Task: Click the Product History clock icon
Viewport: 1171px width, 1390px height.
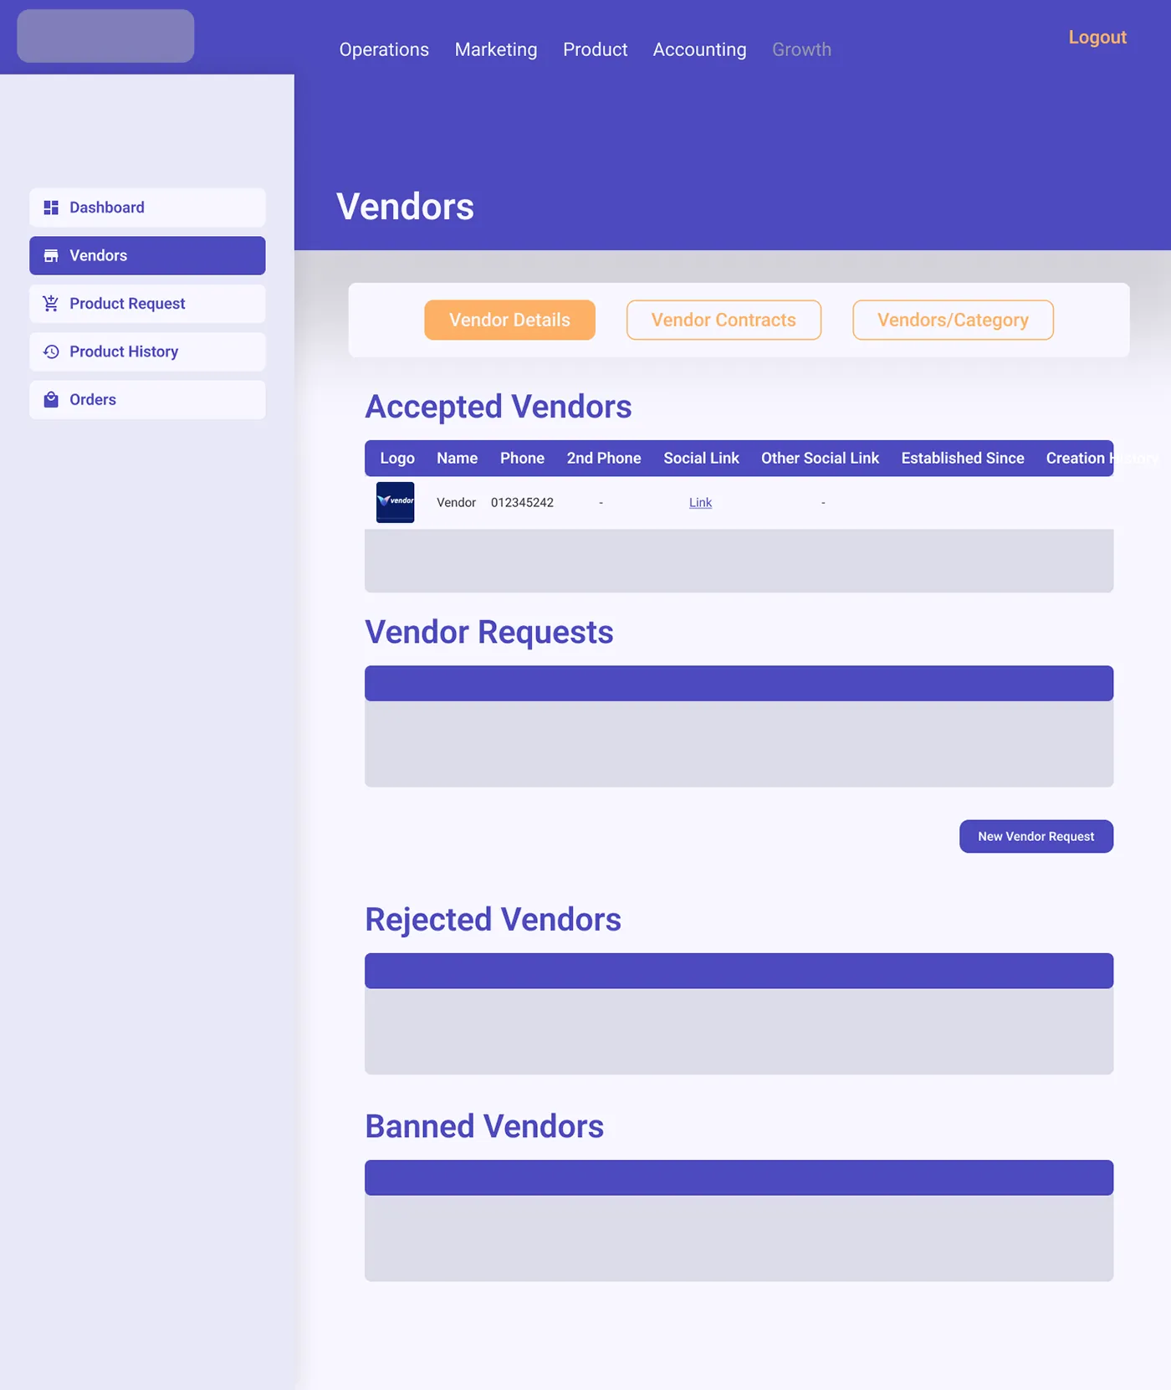Action: click(x=51, y=351)
